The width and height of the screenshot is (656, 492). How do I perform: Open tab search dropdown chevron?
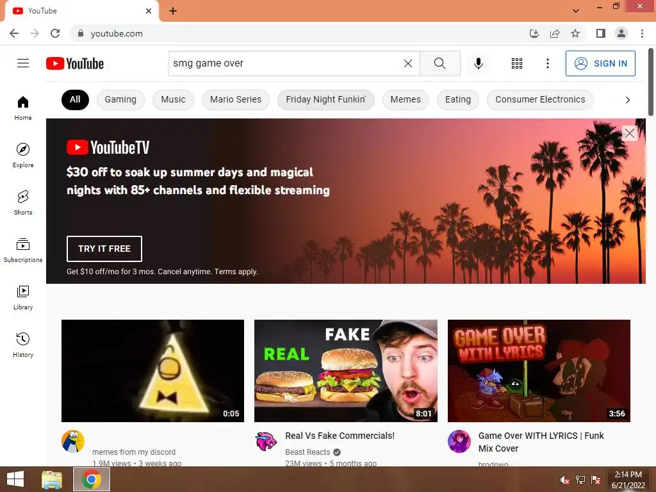[x=576, y=10]
